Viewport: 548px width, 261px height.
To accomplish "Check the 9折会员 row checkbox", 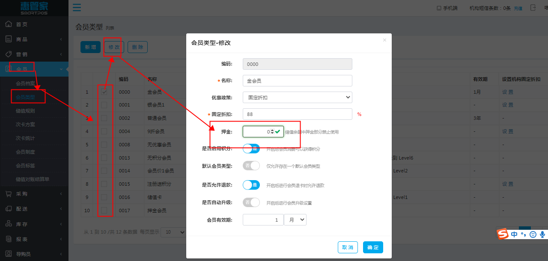I will coord(104,131).
